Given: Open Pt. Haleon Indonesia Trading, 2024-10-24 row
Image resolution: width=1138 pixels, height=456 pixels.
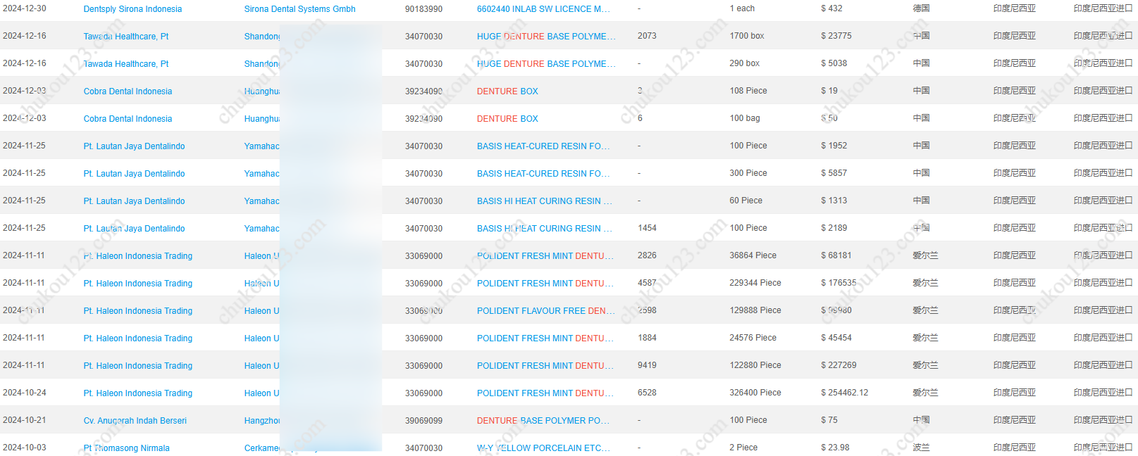Looking at the screenshot, I should point(137,393).
